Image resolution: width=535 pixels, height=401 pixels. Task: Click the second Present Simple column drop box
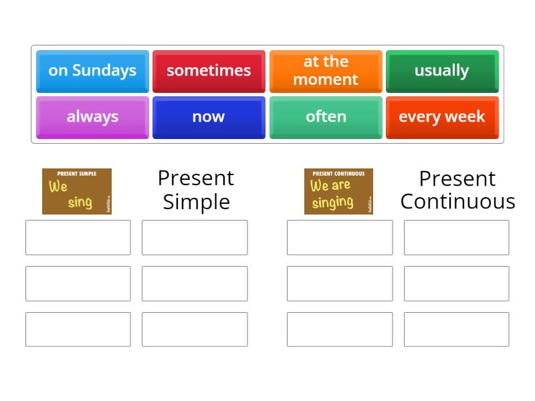tap(195, 237)
